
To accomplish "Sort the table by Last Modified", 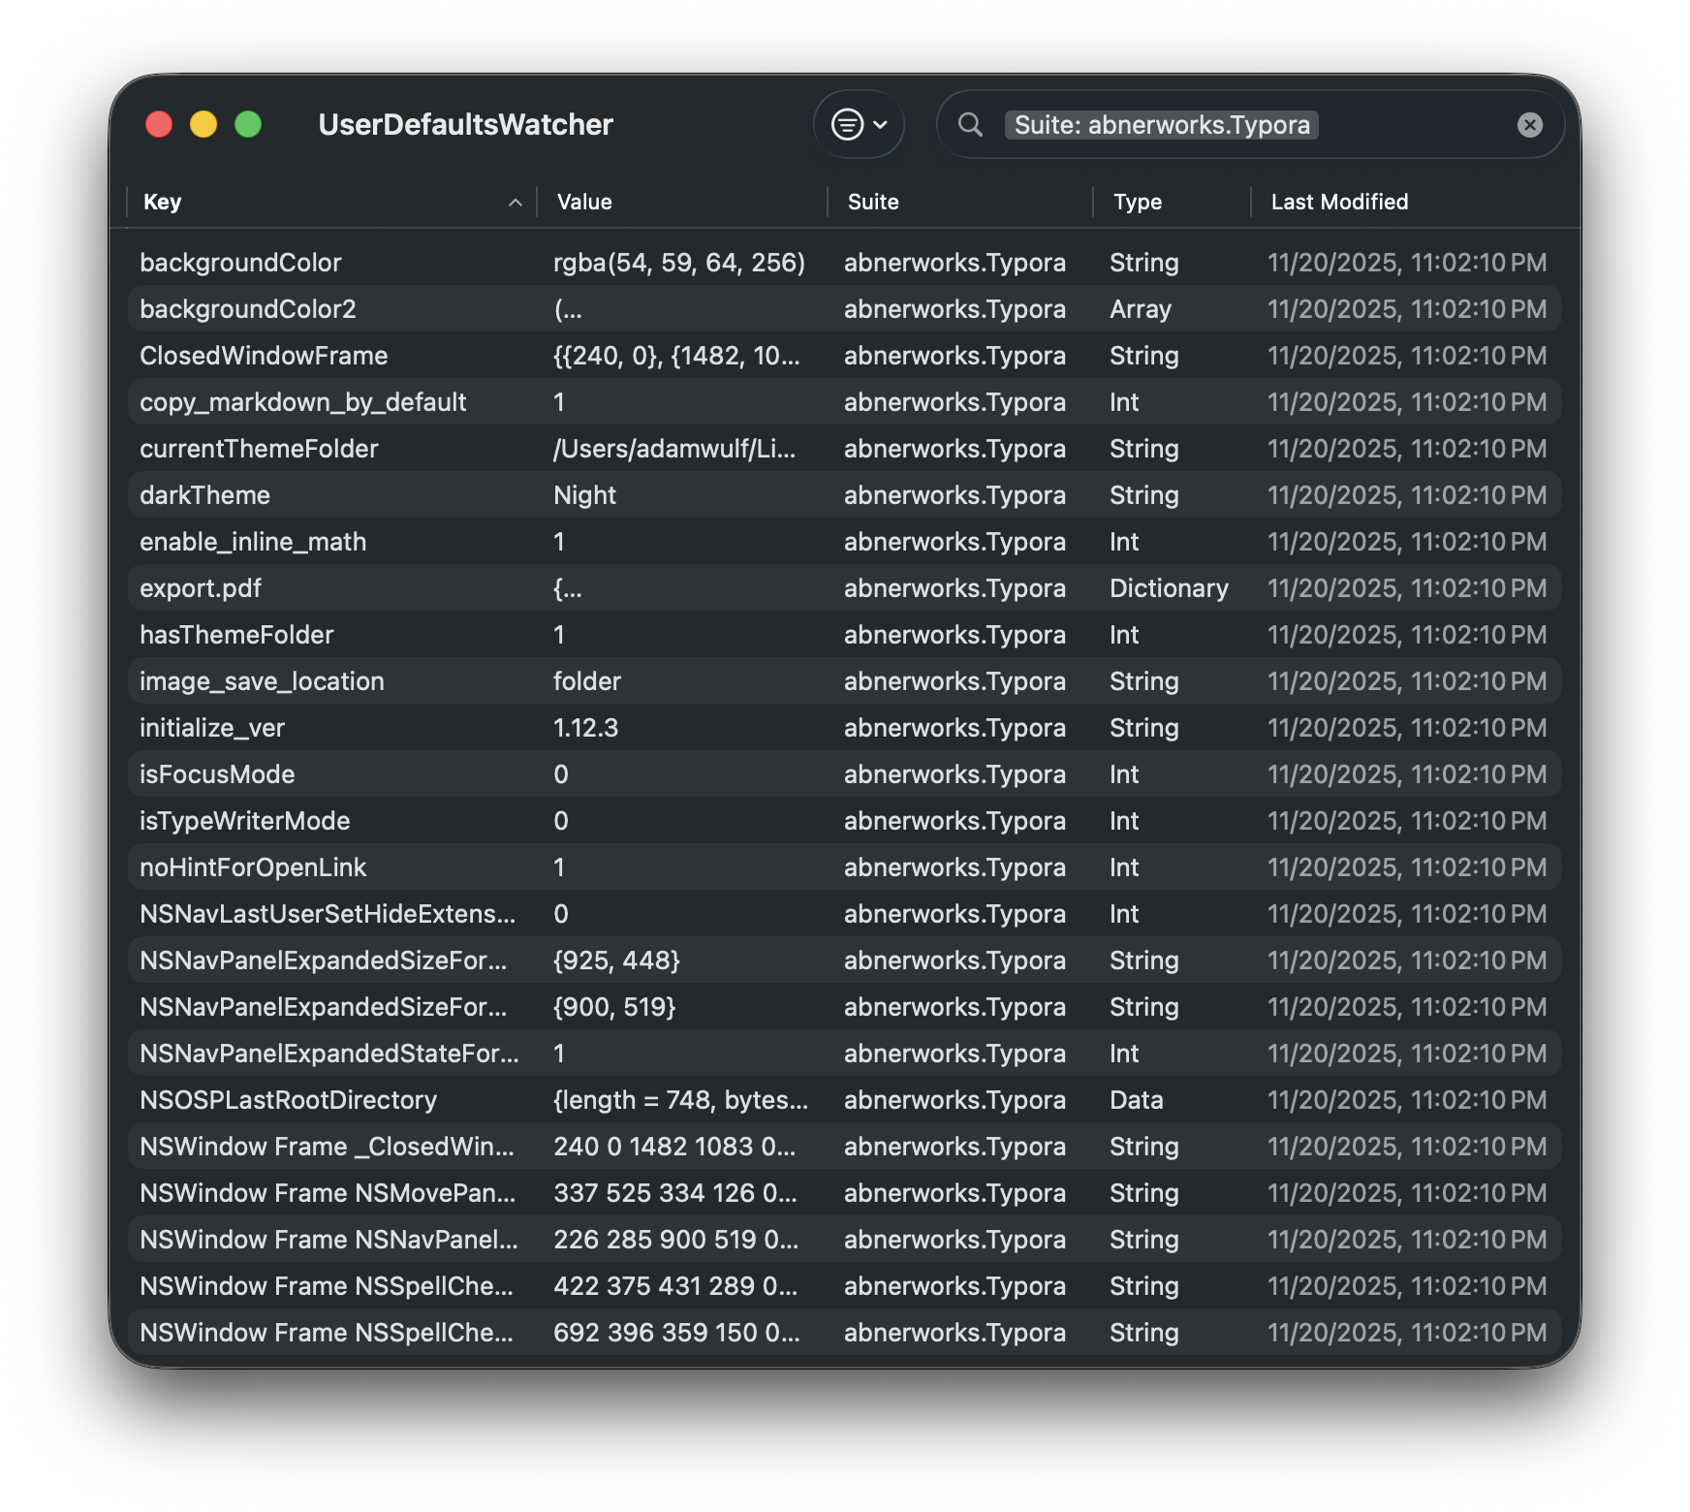I will pyautogui.click(x=1338, y=202).
